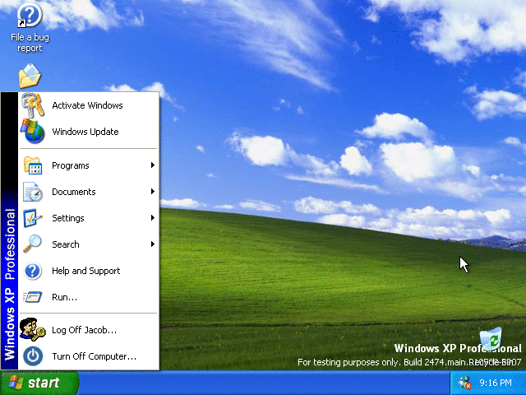Open the File a bug report desktop shortcut
The width and height of the screenshot is (526, 395).
pos(30,27)
